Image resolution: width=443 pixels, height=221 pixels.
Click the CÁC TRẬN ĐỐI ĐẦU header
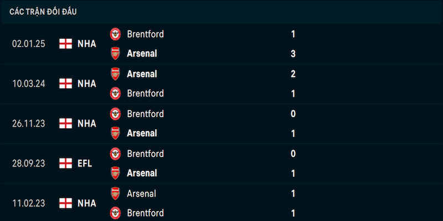[x=43, y=12]
